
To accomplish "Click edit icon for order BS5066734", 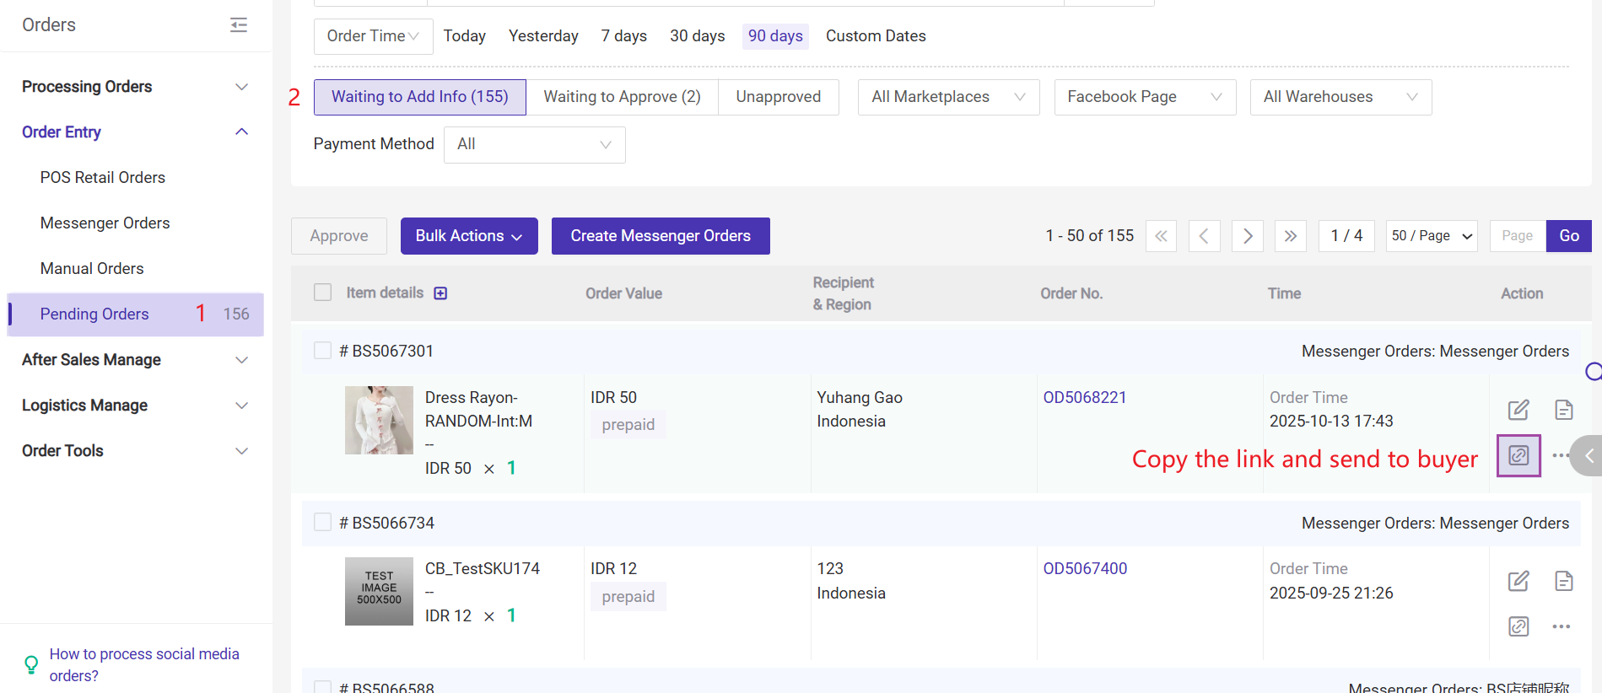I will [1518, 581].
